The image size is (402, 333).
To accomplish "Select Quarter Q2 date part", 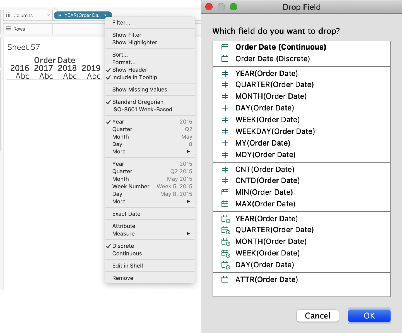I will (150, 129).
